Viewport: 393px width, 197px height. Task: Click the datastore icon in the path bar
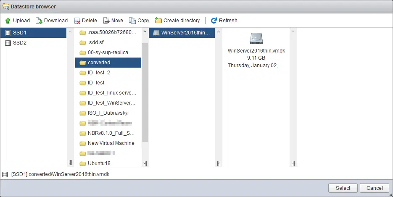[5, 174]
